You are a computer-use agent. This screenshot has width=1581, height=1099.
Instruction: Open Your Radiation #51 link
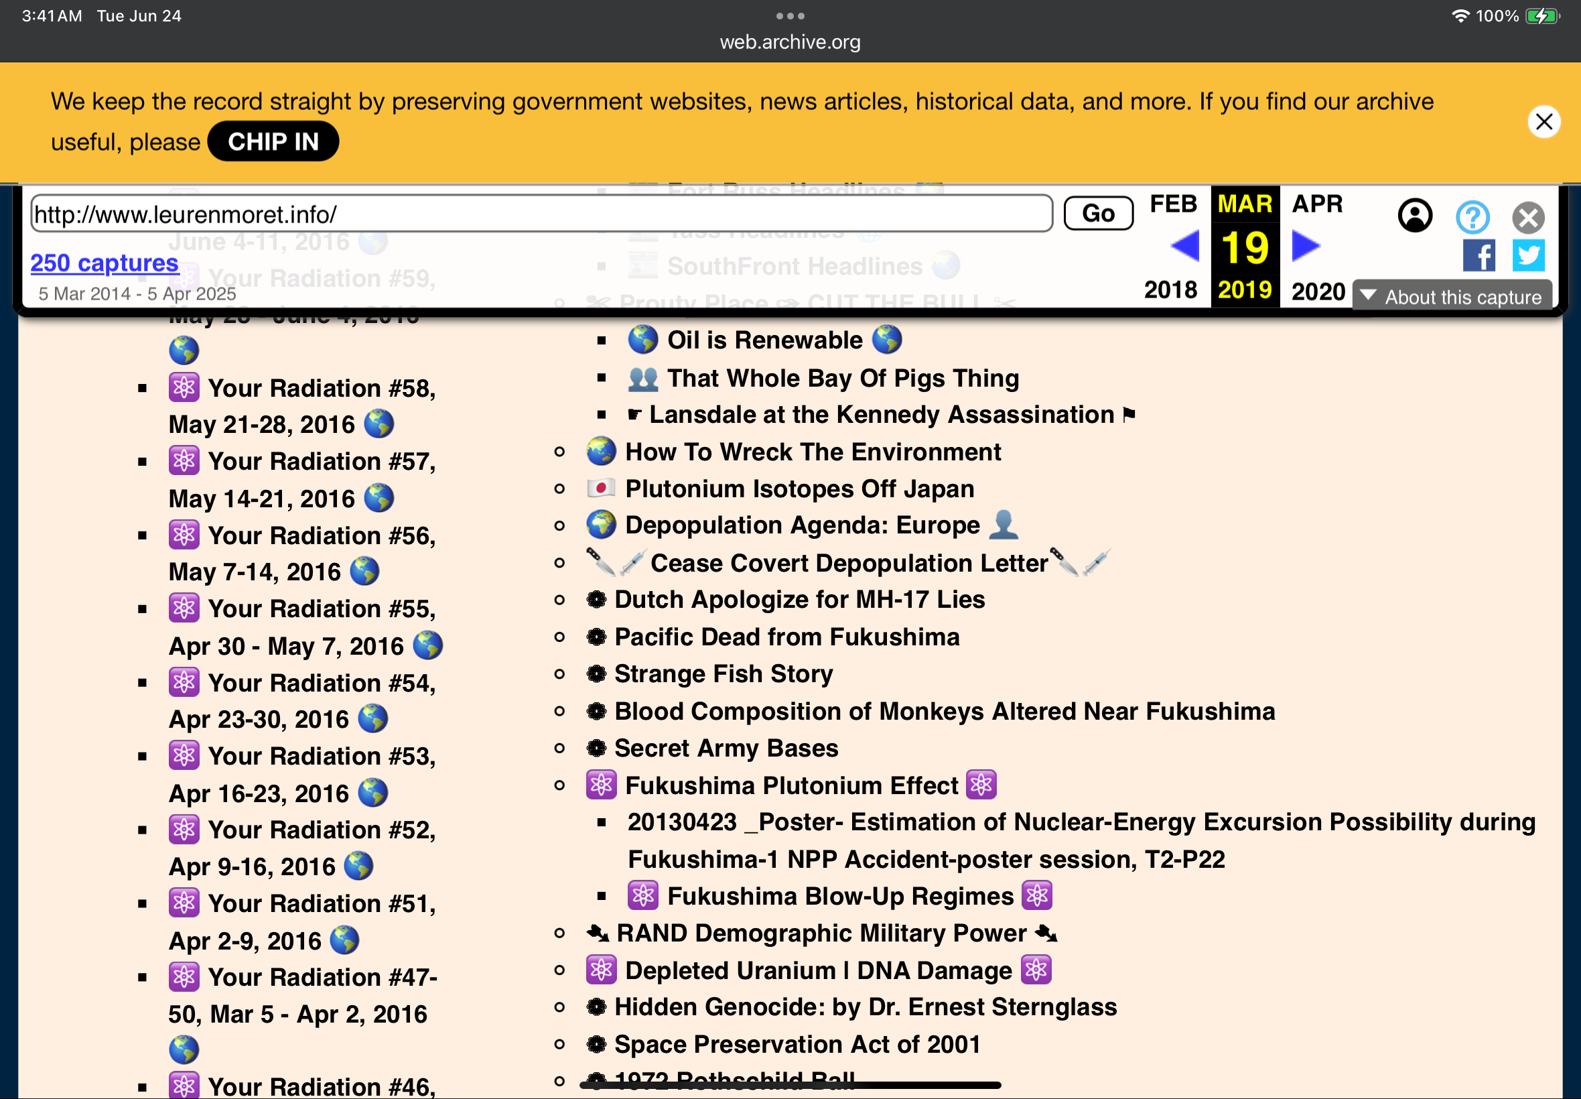point(302,921)
